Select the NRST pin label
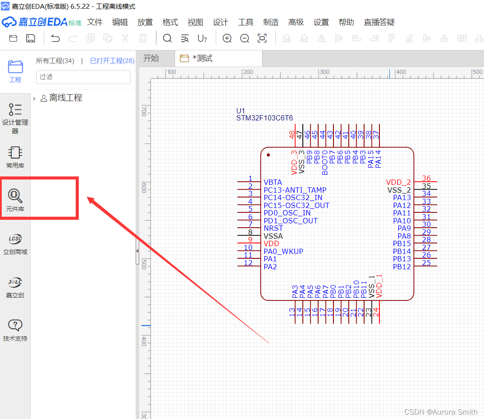 (273, 228)
